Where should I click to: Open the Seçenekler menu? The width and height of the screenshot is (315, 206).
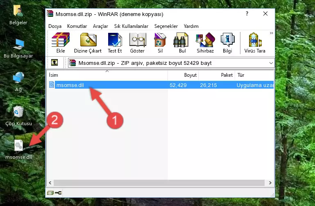point(166,26)
